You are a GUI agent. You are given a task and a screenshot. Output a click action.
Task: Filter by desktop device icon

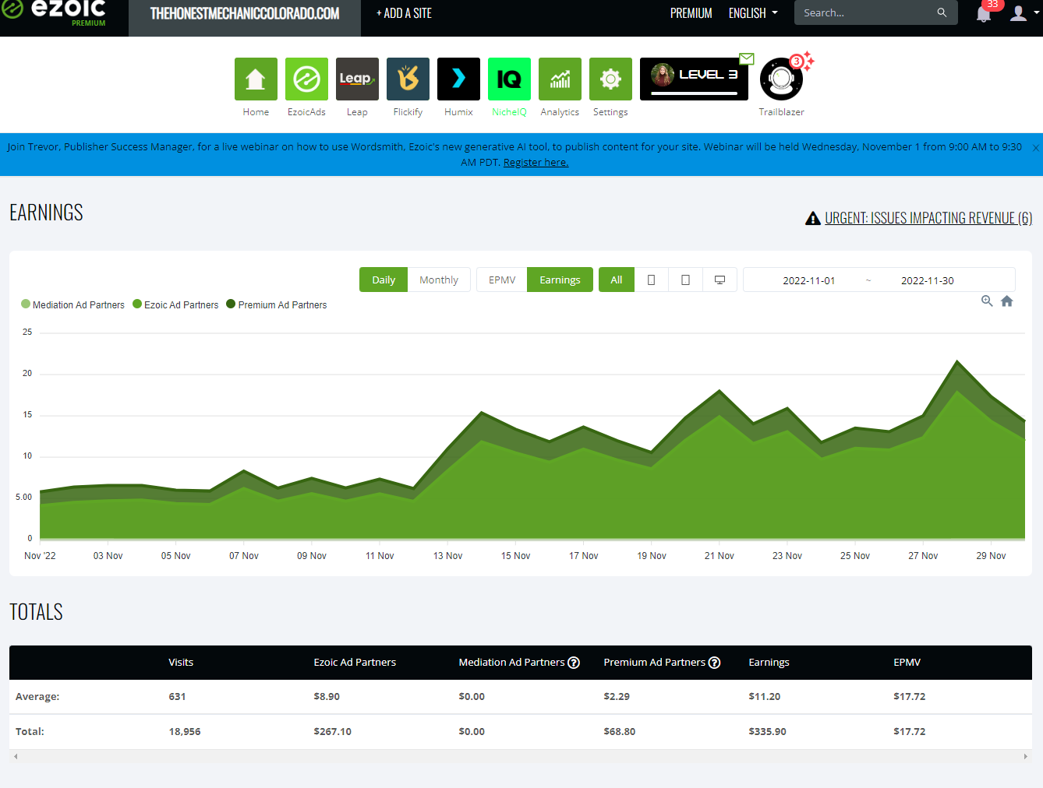tap(720, 280)
